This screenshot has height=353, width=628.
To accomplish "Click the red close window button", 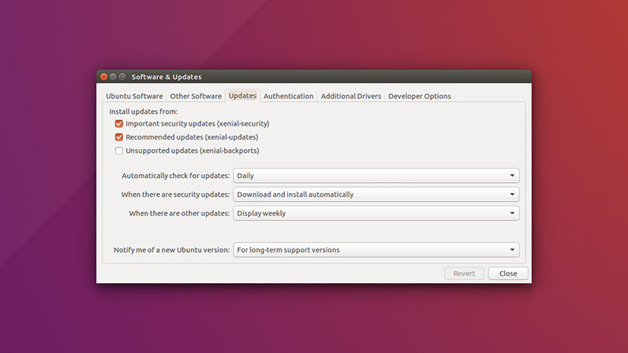I will pyautogui.click(x=104, y=77).
